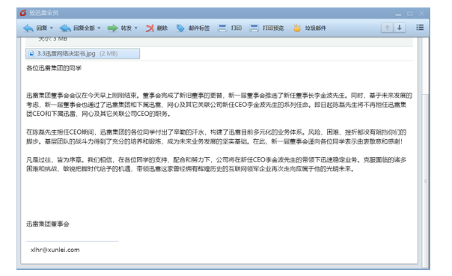Click the 回复 toolbar label
This screenshot has height=276, width=452.
click(x=42, y=28)
